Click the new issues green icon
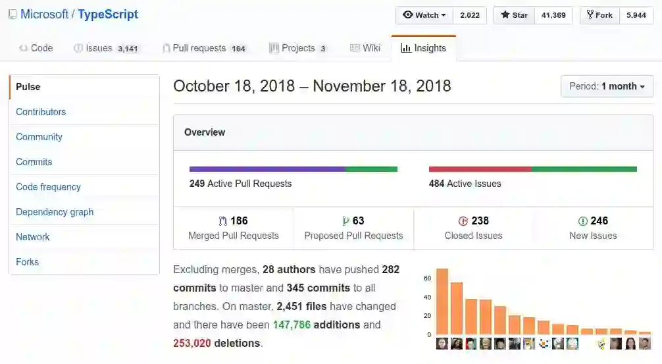Image resolution: width=662 pixels, height=364 pixels. pyautogui.click(x=582, y=221)
